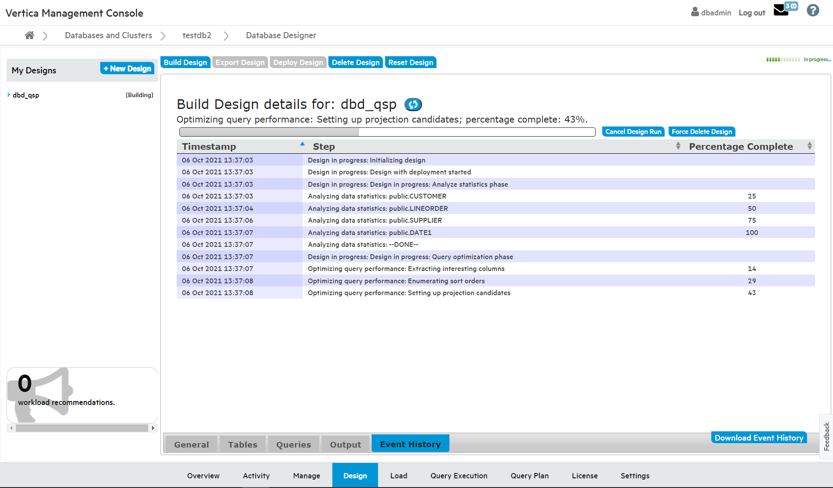Viewport: 833px width, 488px height.
Task: Sort by Timestamp column arrow
Action: (302, 144)
